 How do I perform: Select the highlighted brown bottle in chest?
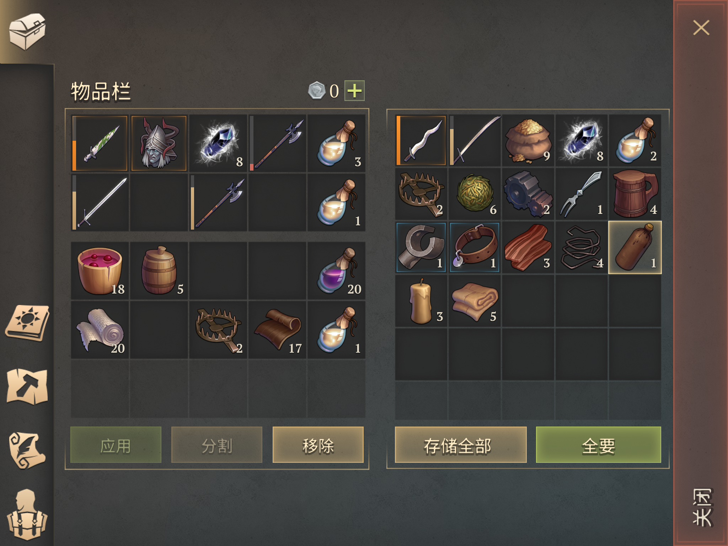click(635, 247)
